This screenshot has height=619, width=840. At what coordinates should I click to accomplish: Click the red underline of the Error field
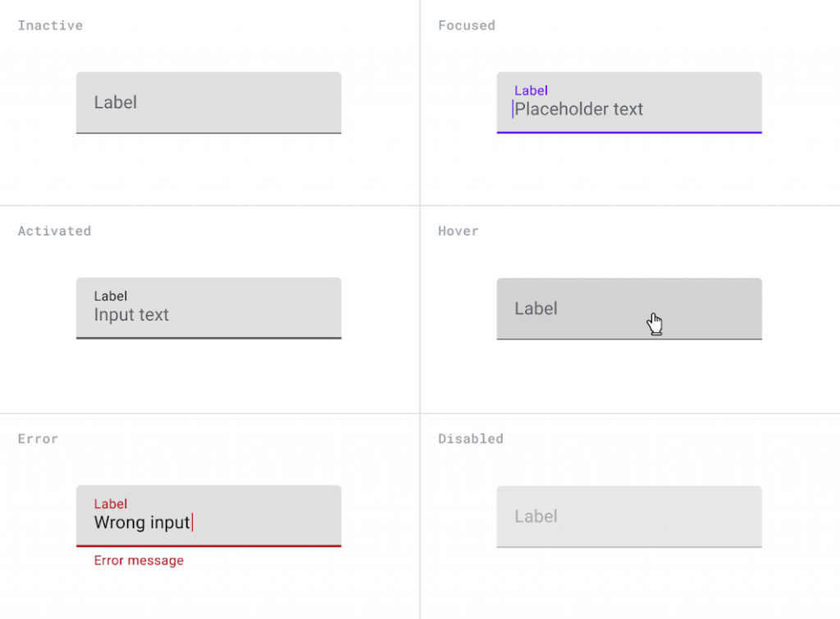click(x=208, y=545)
